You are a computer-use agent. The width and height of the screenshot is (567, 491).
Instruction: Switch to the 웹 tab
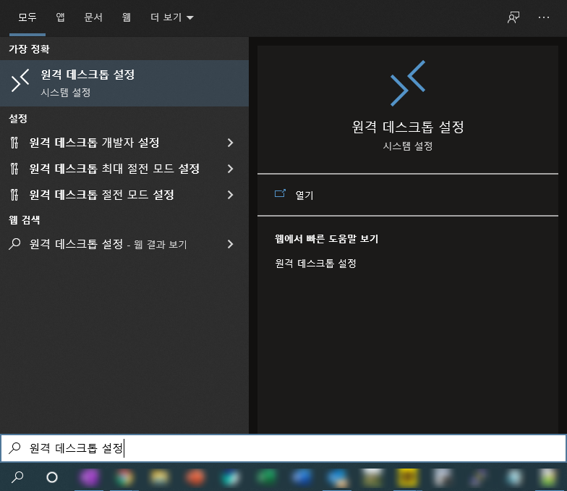(126, 17)
